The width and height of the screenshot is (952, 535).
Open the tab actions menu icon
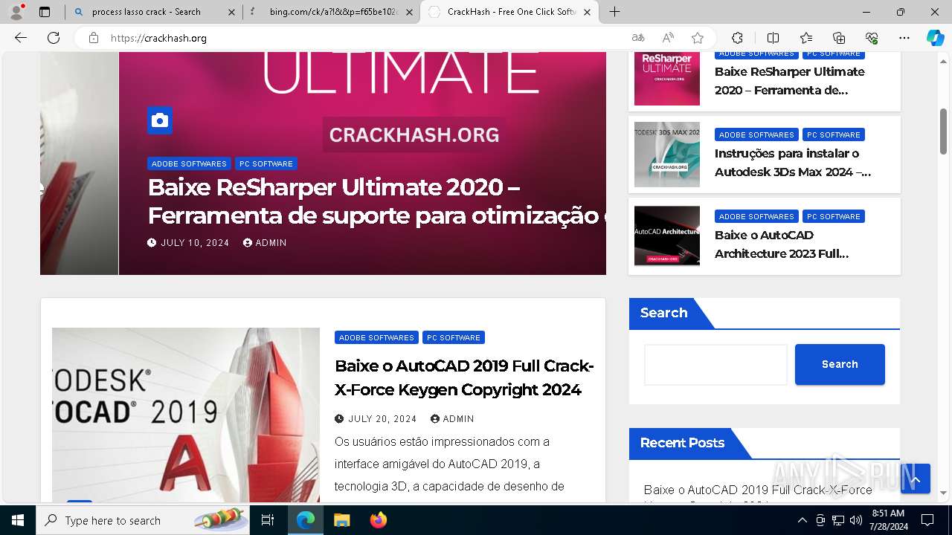pos(45,12)
